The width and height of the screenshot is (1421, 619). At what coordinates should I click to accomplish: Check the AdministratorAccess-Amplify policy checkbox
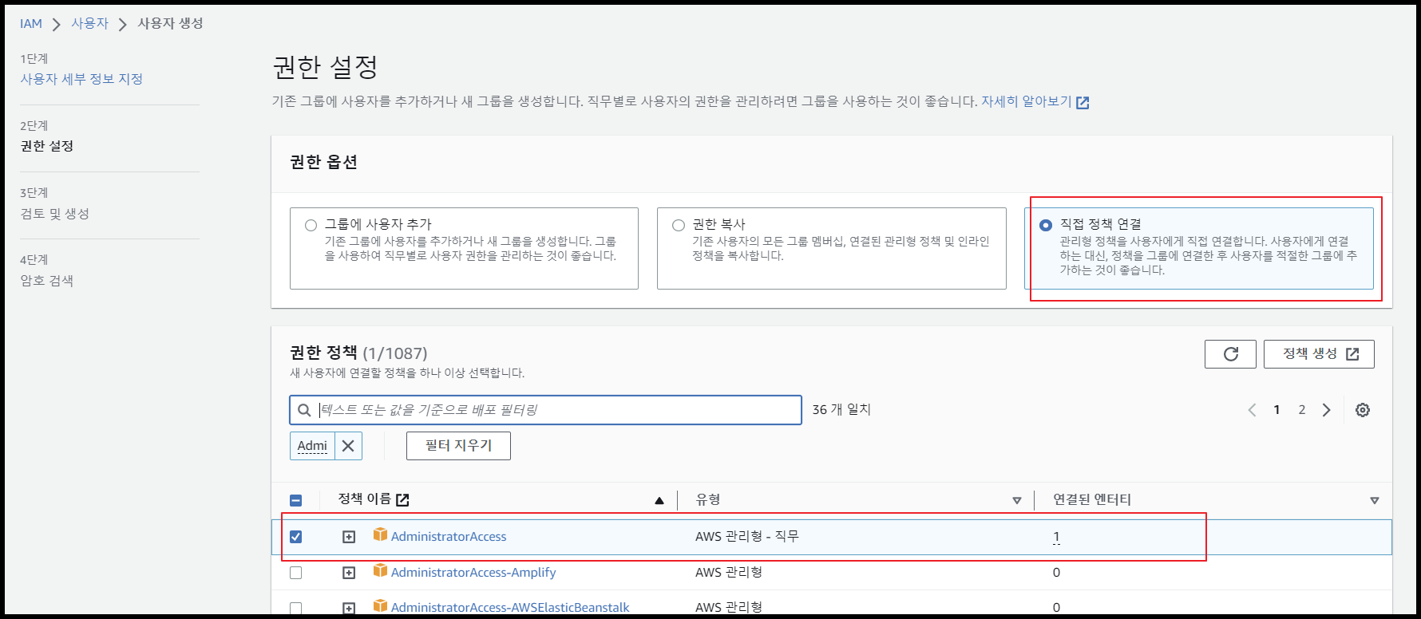click(x=295, y=573)
